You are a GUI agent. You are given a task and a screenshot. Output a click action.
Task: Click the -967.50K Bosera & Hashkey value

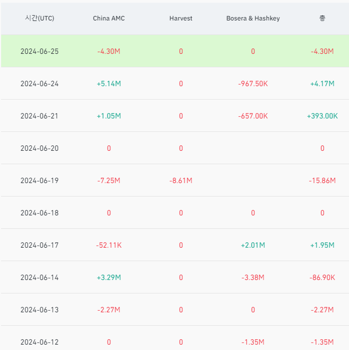coord(253,83)
